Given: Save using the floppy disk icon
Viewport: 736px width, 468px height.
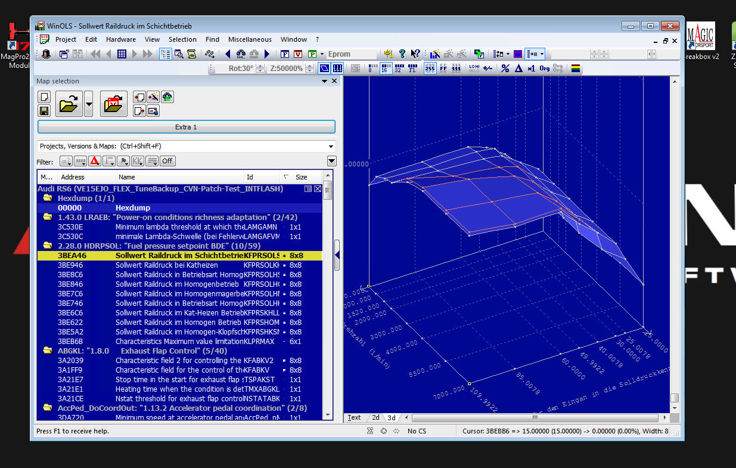Looking at the screenshot, I should tap(44, 111).
